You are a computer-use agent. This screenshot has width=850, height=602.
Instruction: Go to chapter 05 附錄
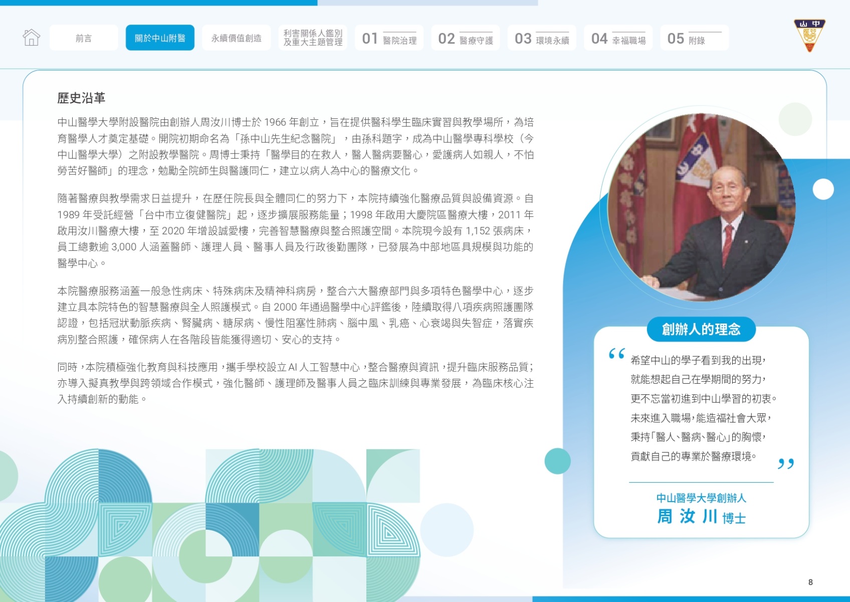[694, 38]
